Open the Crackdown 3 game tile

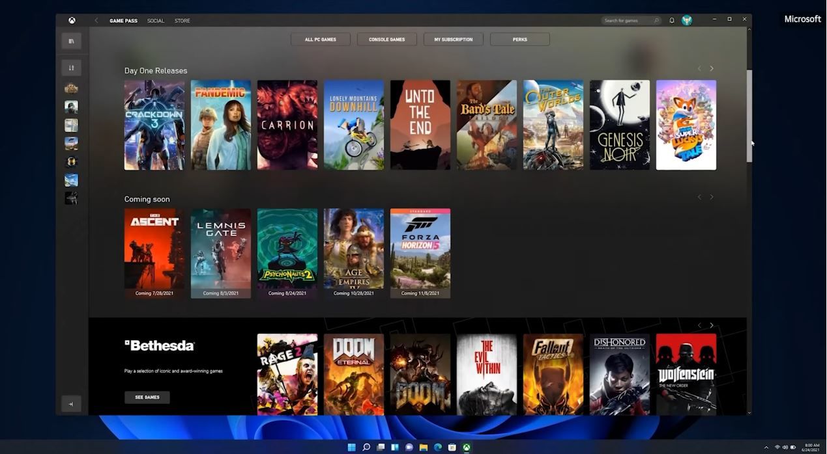click(x=154, y=125)
